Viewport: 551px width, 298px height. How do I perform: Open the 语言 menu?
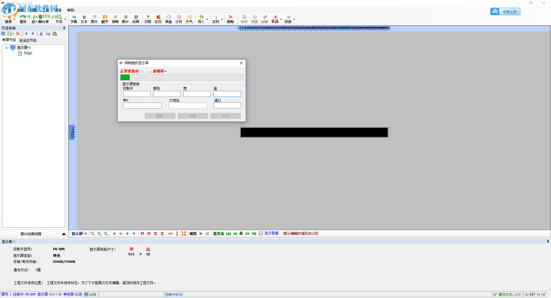pyautogui.click(x=58, y=10)
